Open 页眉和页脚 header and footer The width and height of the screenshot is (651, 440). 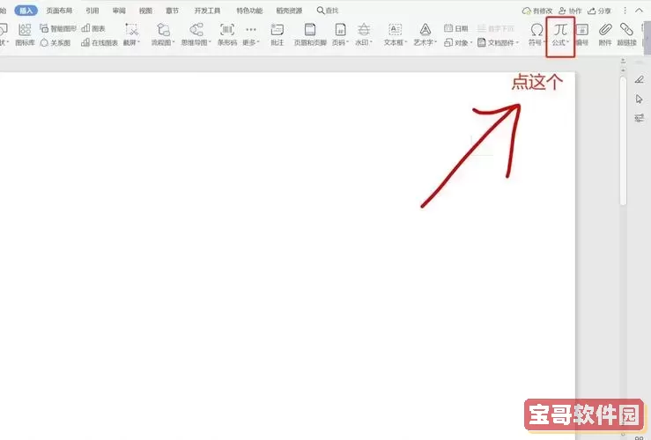[310, 35]
